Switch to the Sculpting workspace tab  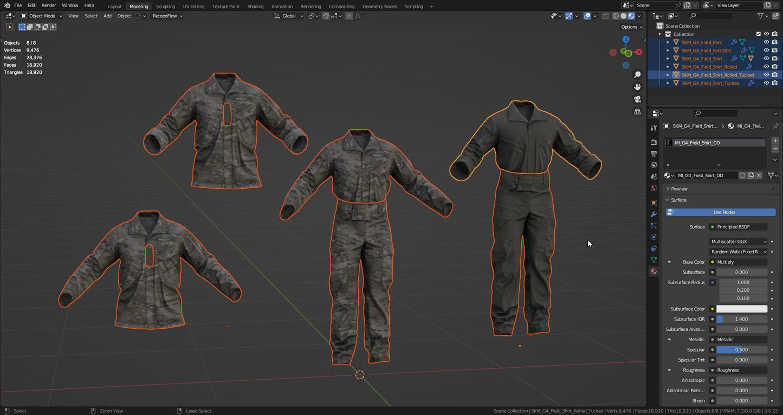point(165,6)
